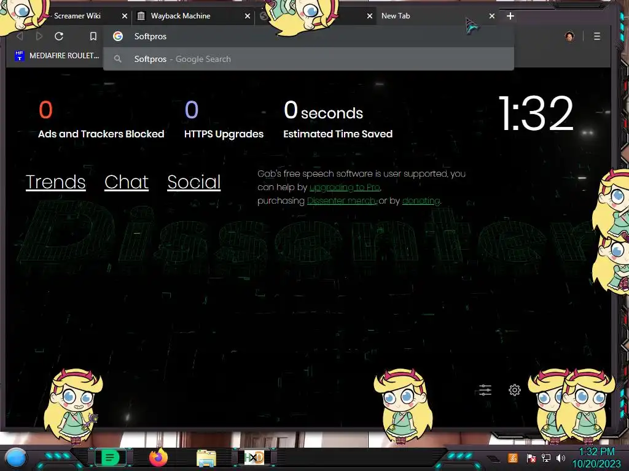Click address bar containing Softpros
Screen dimensions: 629x471
308,36
